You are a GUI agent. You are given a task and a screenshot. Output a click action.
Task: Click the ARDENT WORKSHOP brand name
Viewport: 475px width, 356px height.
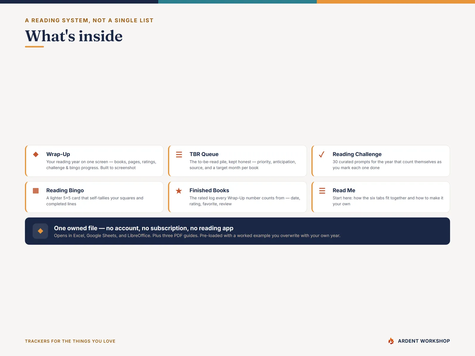point(424,341)
